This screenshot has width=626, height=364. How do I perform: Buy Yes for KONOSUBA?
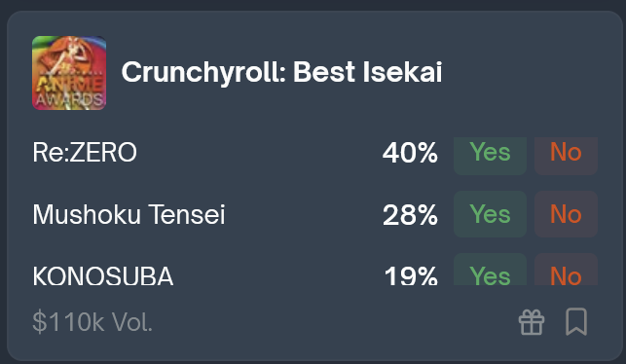490,270
